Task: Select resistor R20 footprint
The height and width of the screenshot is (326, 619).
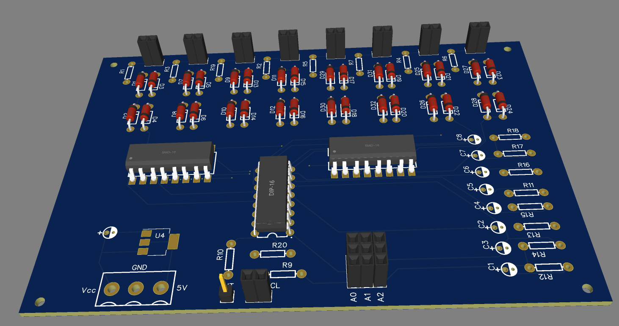Action: [x=272, y=254]
